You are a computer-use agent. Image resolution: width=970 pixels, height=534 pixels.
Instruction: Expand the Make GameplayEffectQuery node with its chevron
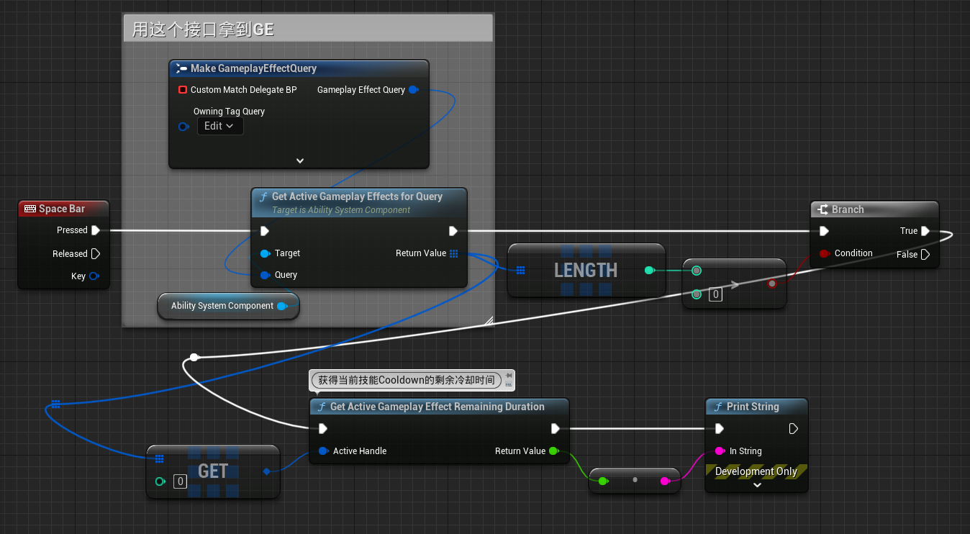(x=299, y=160)
